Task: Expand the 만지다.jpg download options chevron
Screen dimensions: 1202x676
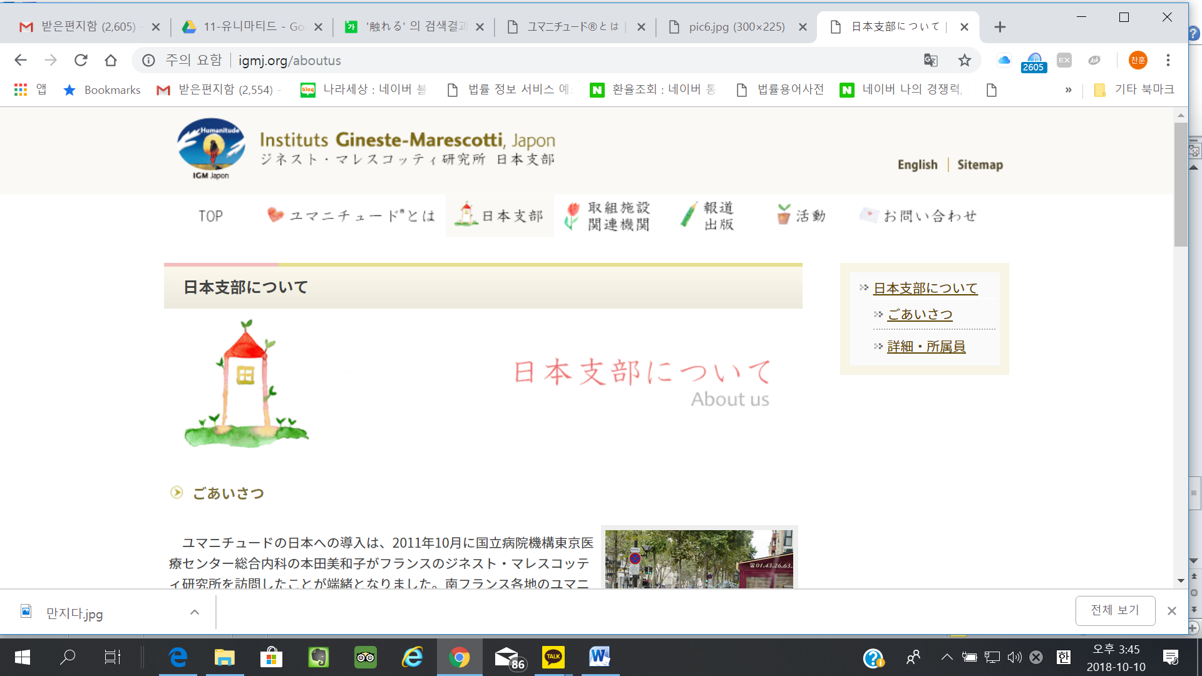Action: (195, 613)
